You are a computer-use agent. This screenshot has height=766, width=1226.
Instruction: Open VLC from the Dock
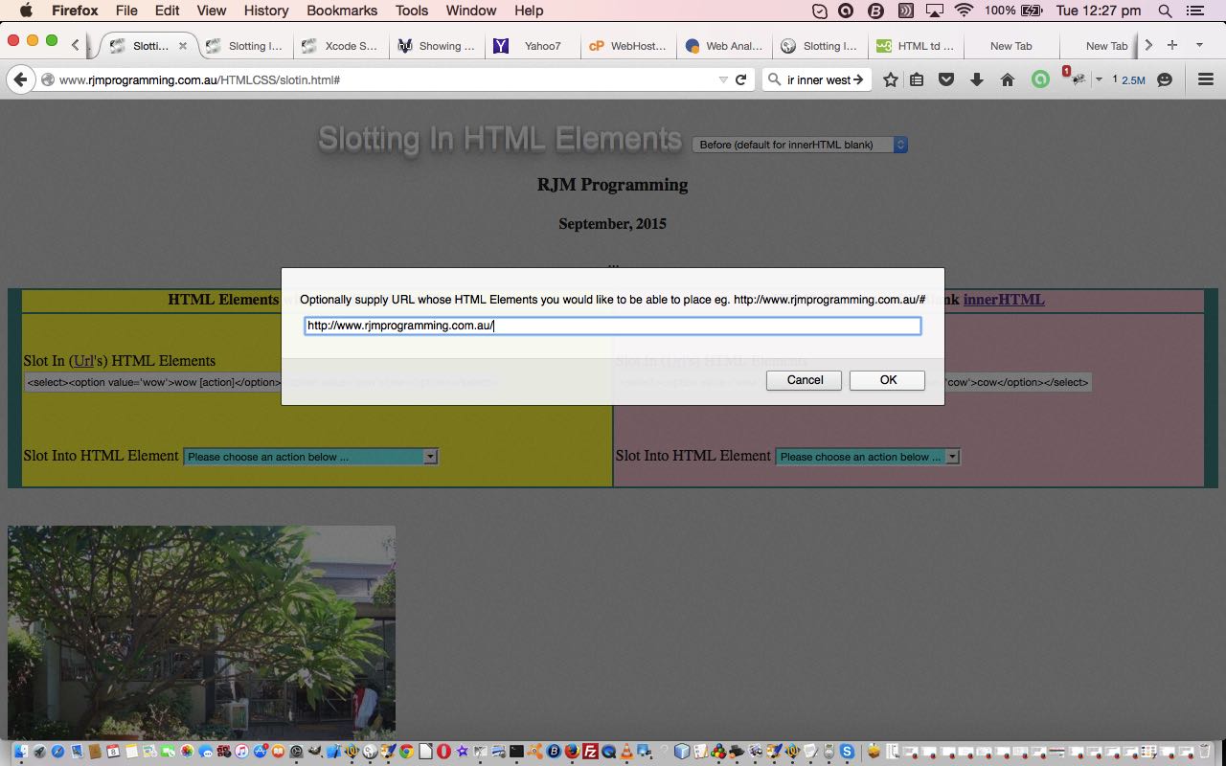(626, 752)
